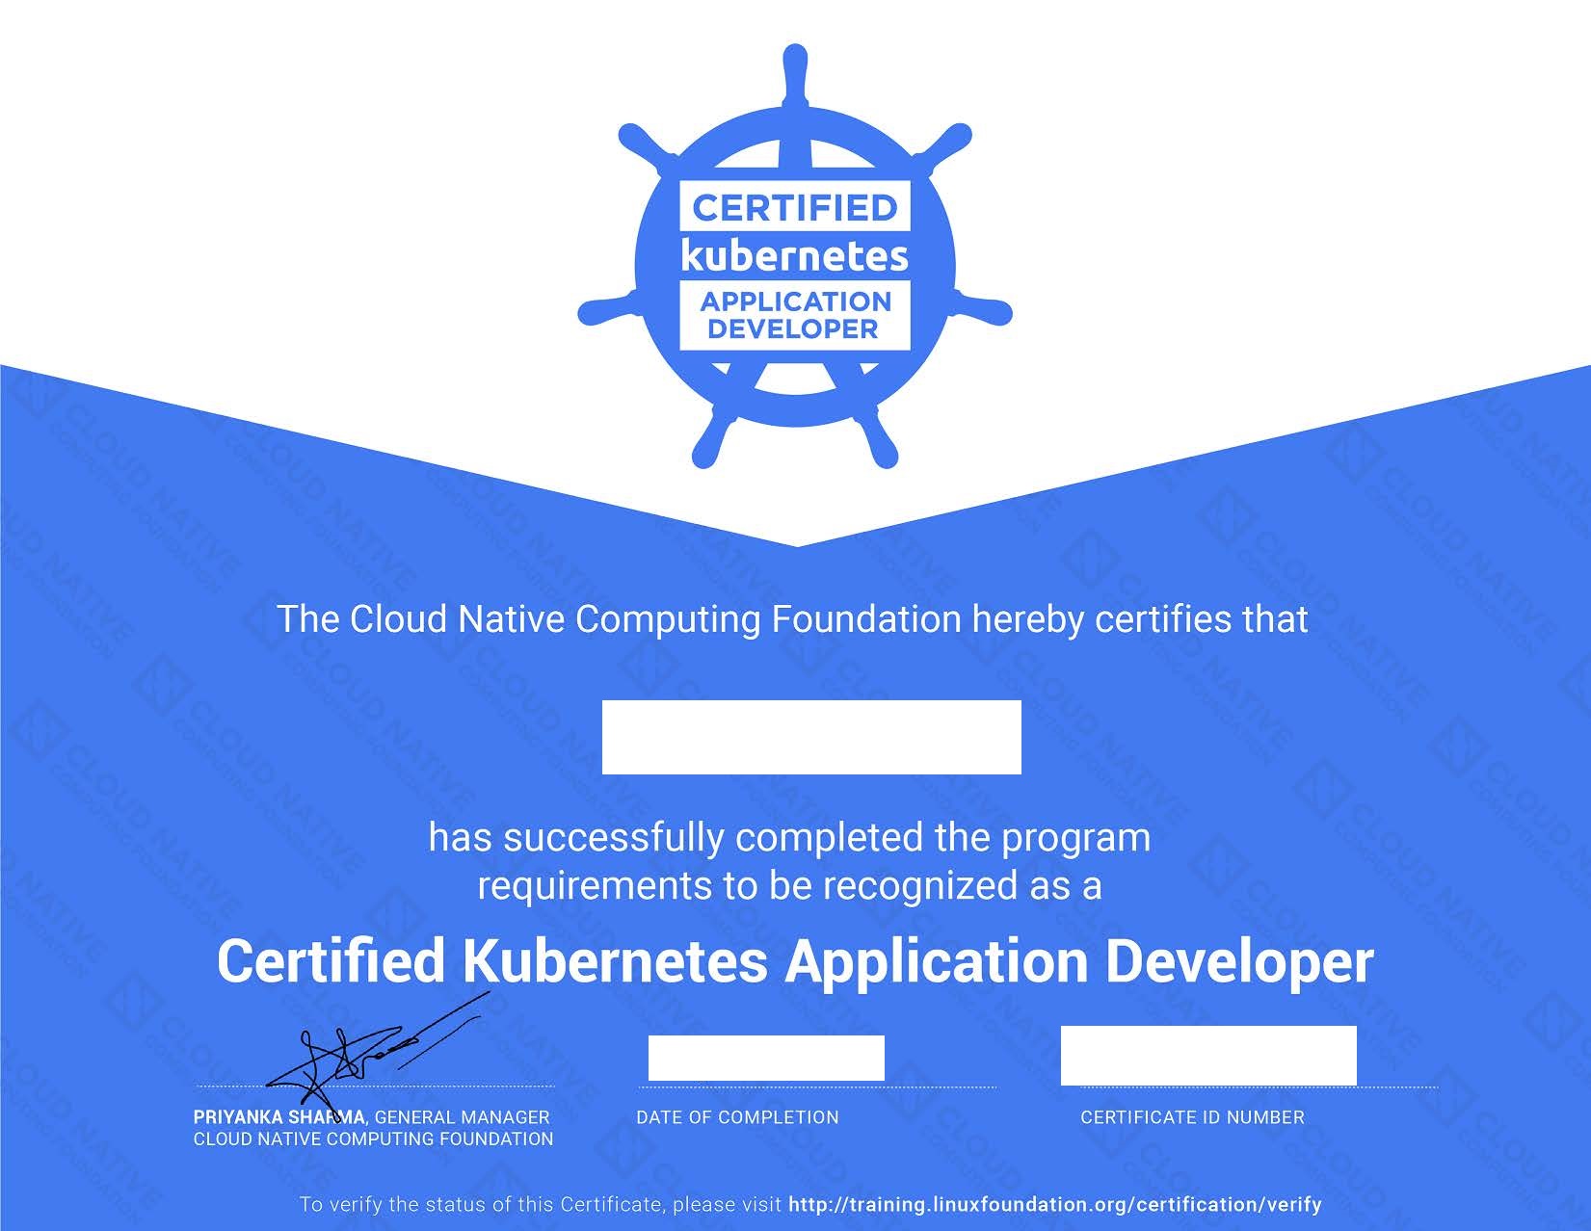Select the "PRIYANKA SHARMA, GENERAL MANAGER" line

point(372,1117)
